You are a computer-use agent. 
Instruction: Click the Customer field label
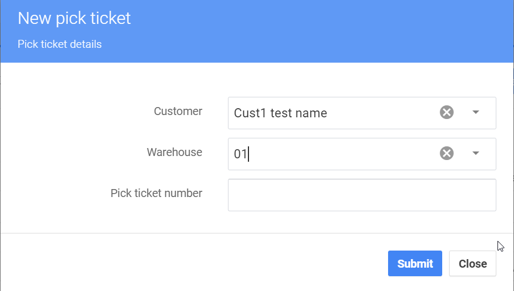[x=178, y=111]
